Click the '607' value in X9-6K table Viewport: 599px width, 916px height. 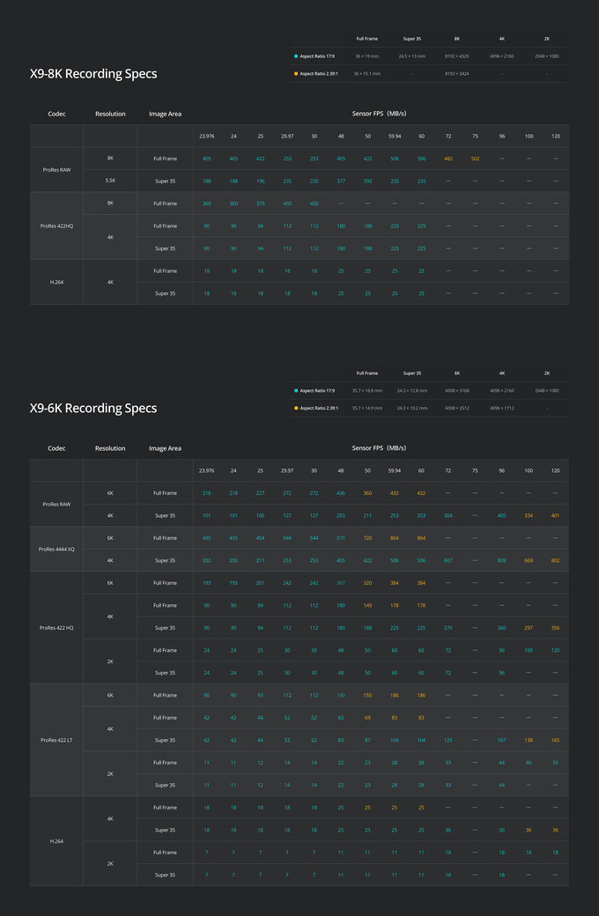tap(448, 560)
